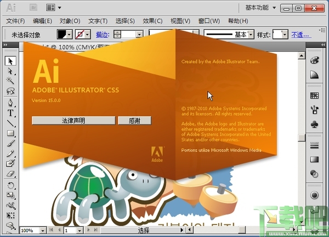
Task: Expand the tools panel double arrows
Action: point(5,44)
